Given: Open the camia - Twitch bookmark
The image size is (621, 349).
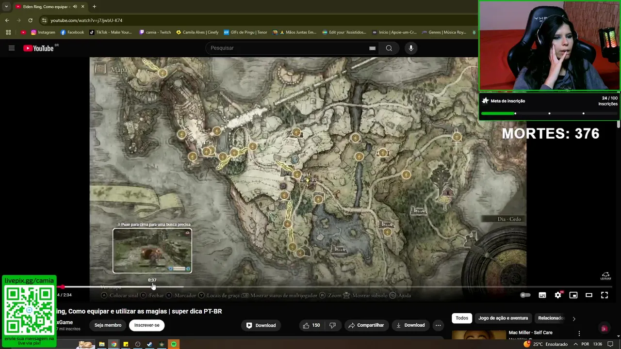Looking at the screenshot, I should tap(155, 32).
